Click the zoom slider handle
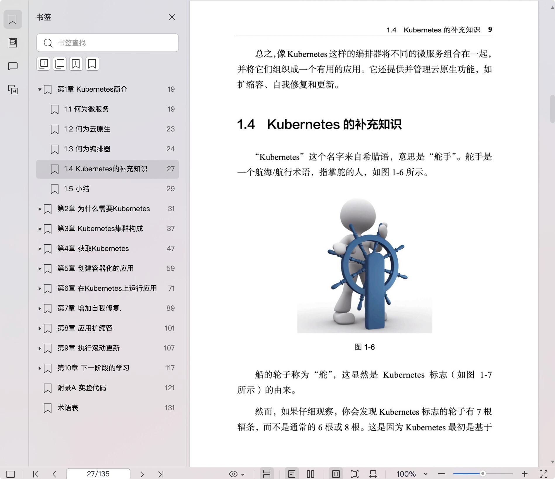The image size is (555, 479). tap(483, 474)
